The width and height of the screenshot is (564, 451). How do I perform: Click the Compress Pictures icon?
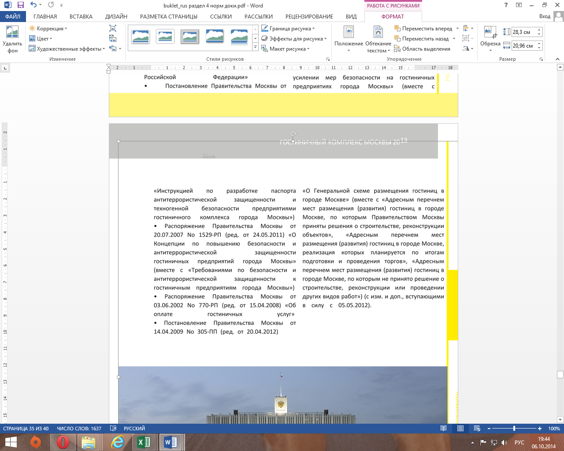[x=113, y=28]
